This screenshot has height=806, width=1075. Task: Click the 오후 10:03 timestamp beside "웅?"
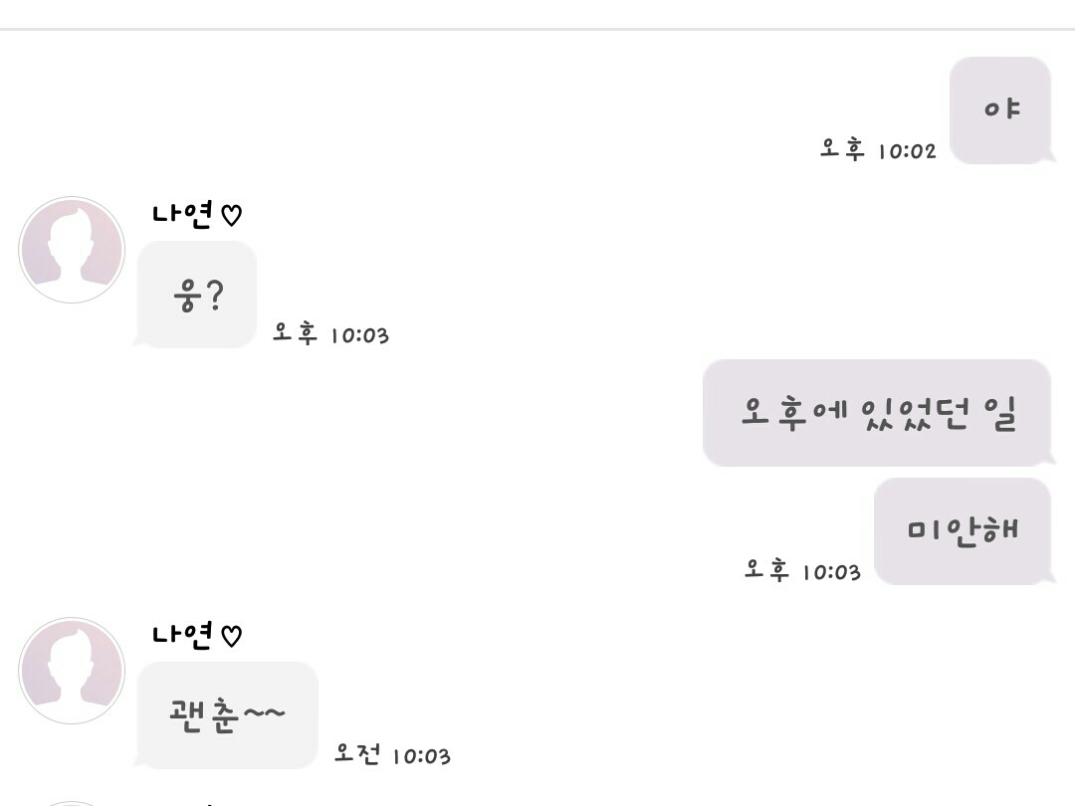330,334
